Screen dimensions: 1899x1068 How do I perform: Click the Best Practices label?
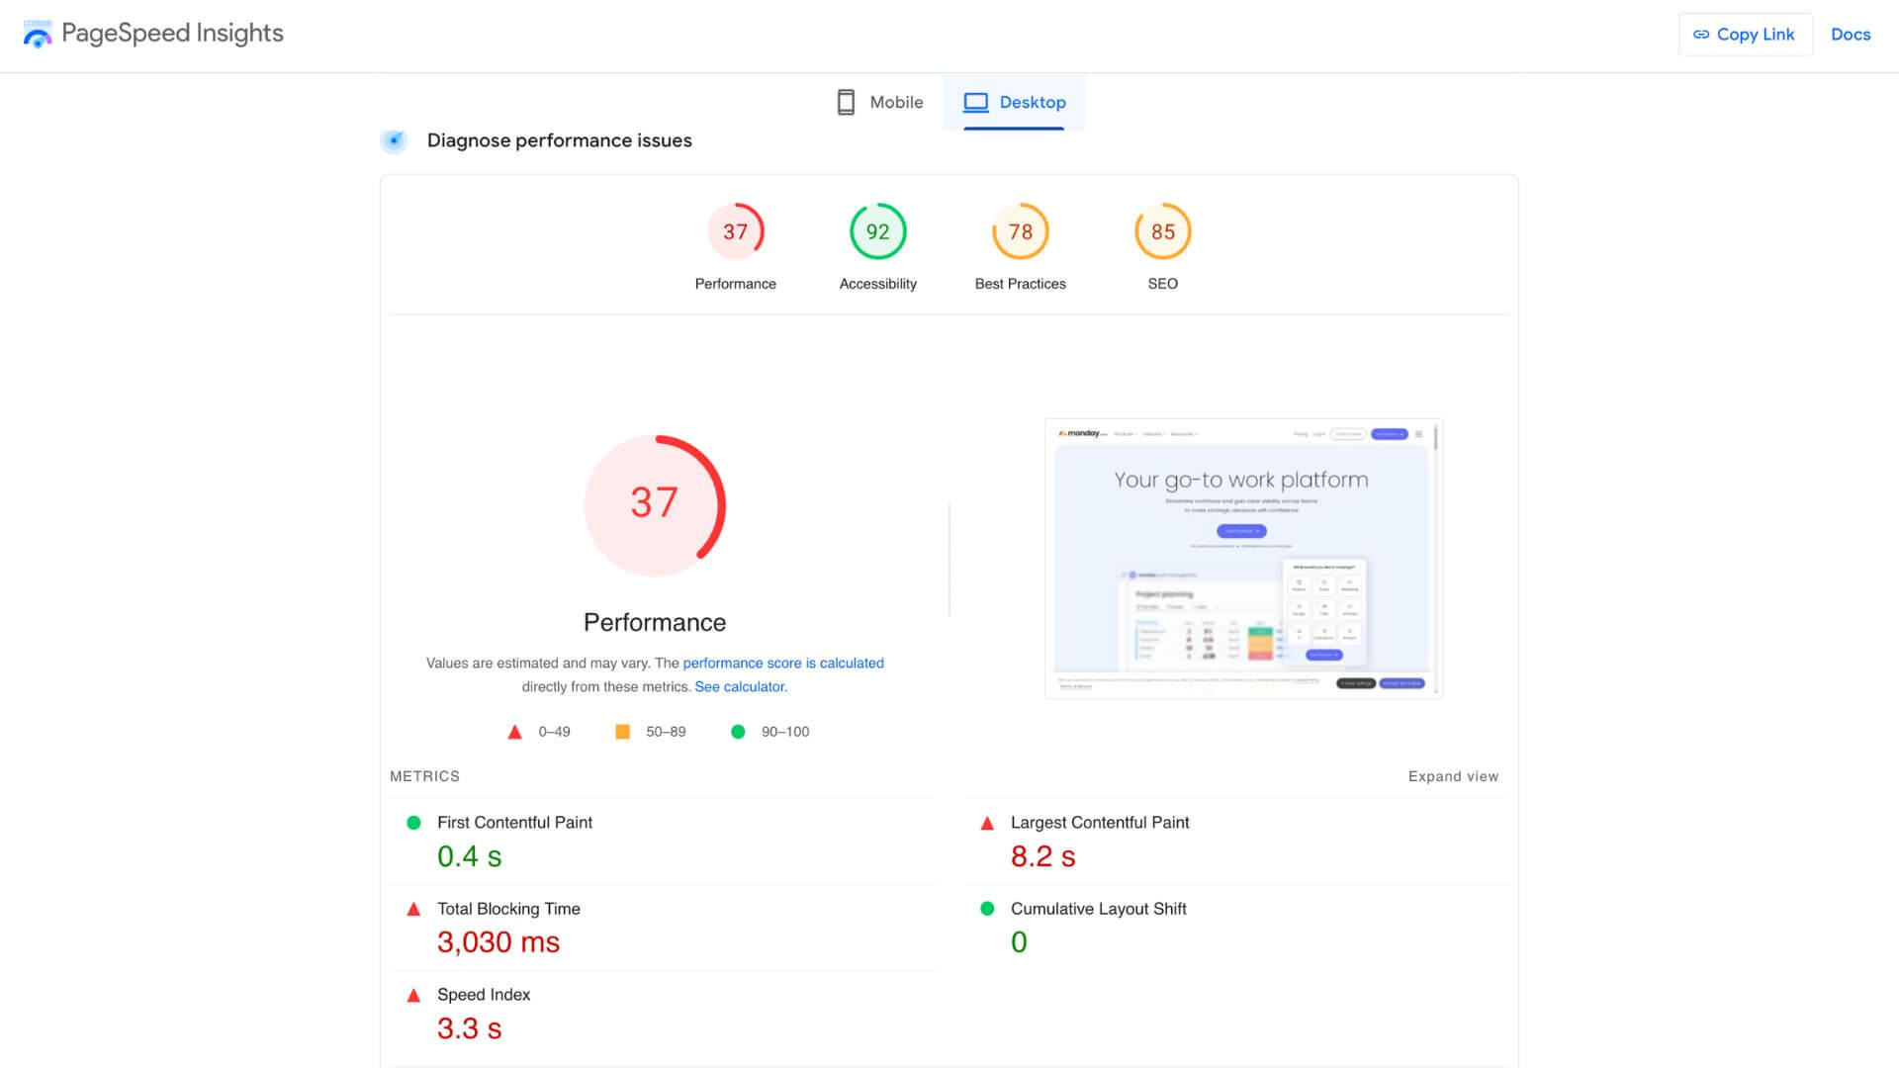(1020, 284)
